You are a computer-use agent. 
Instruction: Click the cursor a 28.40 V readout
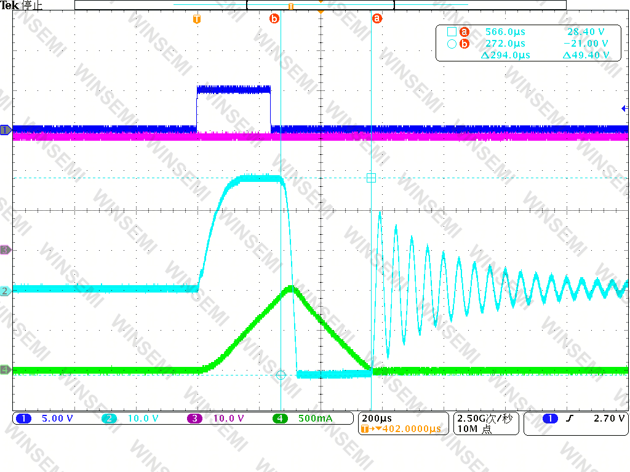[x=586, y=32]
